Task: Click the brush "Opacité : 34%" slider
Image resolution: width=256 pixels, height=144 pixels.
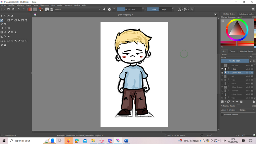Action: click(129, 9)
